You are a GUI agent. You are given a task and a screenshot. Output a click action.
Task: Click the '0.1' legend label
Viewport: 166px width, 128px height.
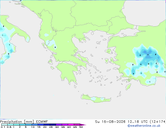pyautogui.click(x=3, y=127)
